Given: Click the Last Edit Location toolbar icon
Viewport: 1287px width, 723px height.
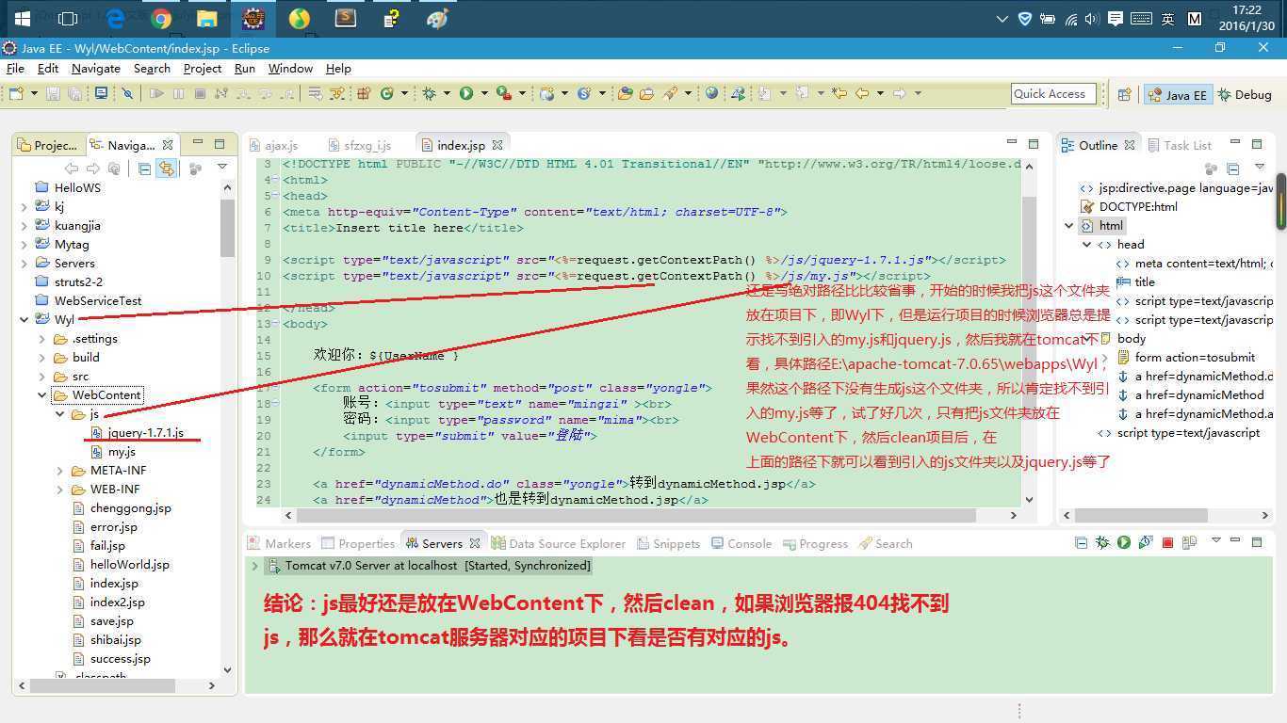Looking at the screenshot, I should pyautogui.click(x=841, y=93).
